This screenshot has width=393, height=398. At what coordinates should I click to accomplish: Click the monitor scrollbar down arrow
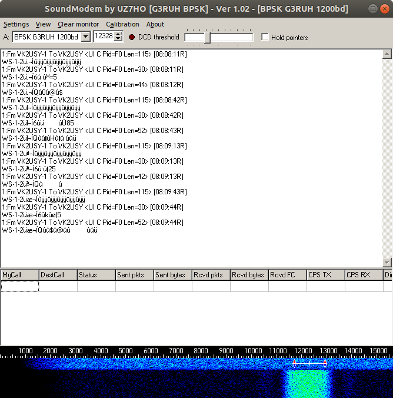pyautogui.click(x=387, y=263)
